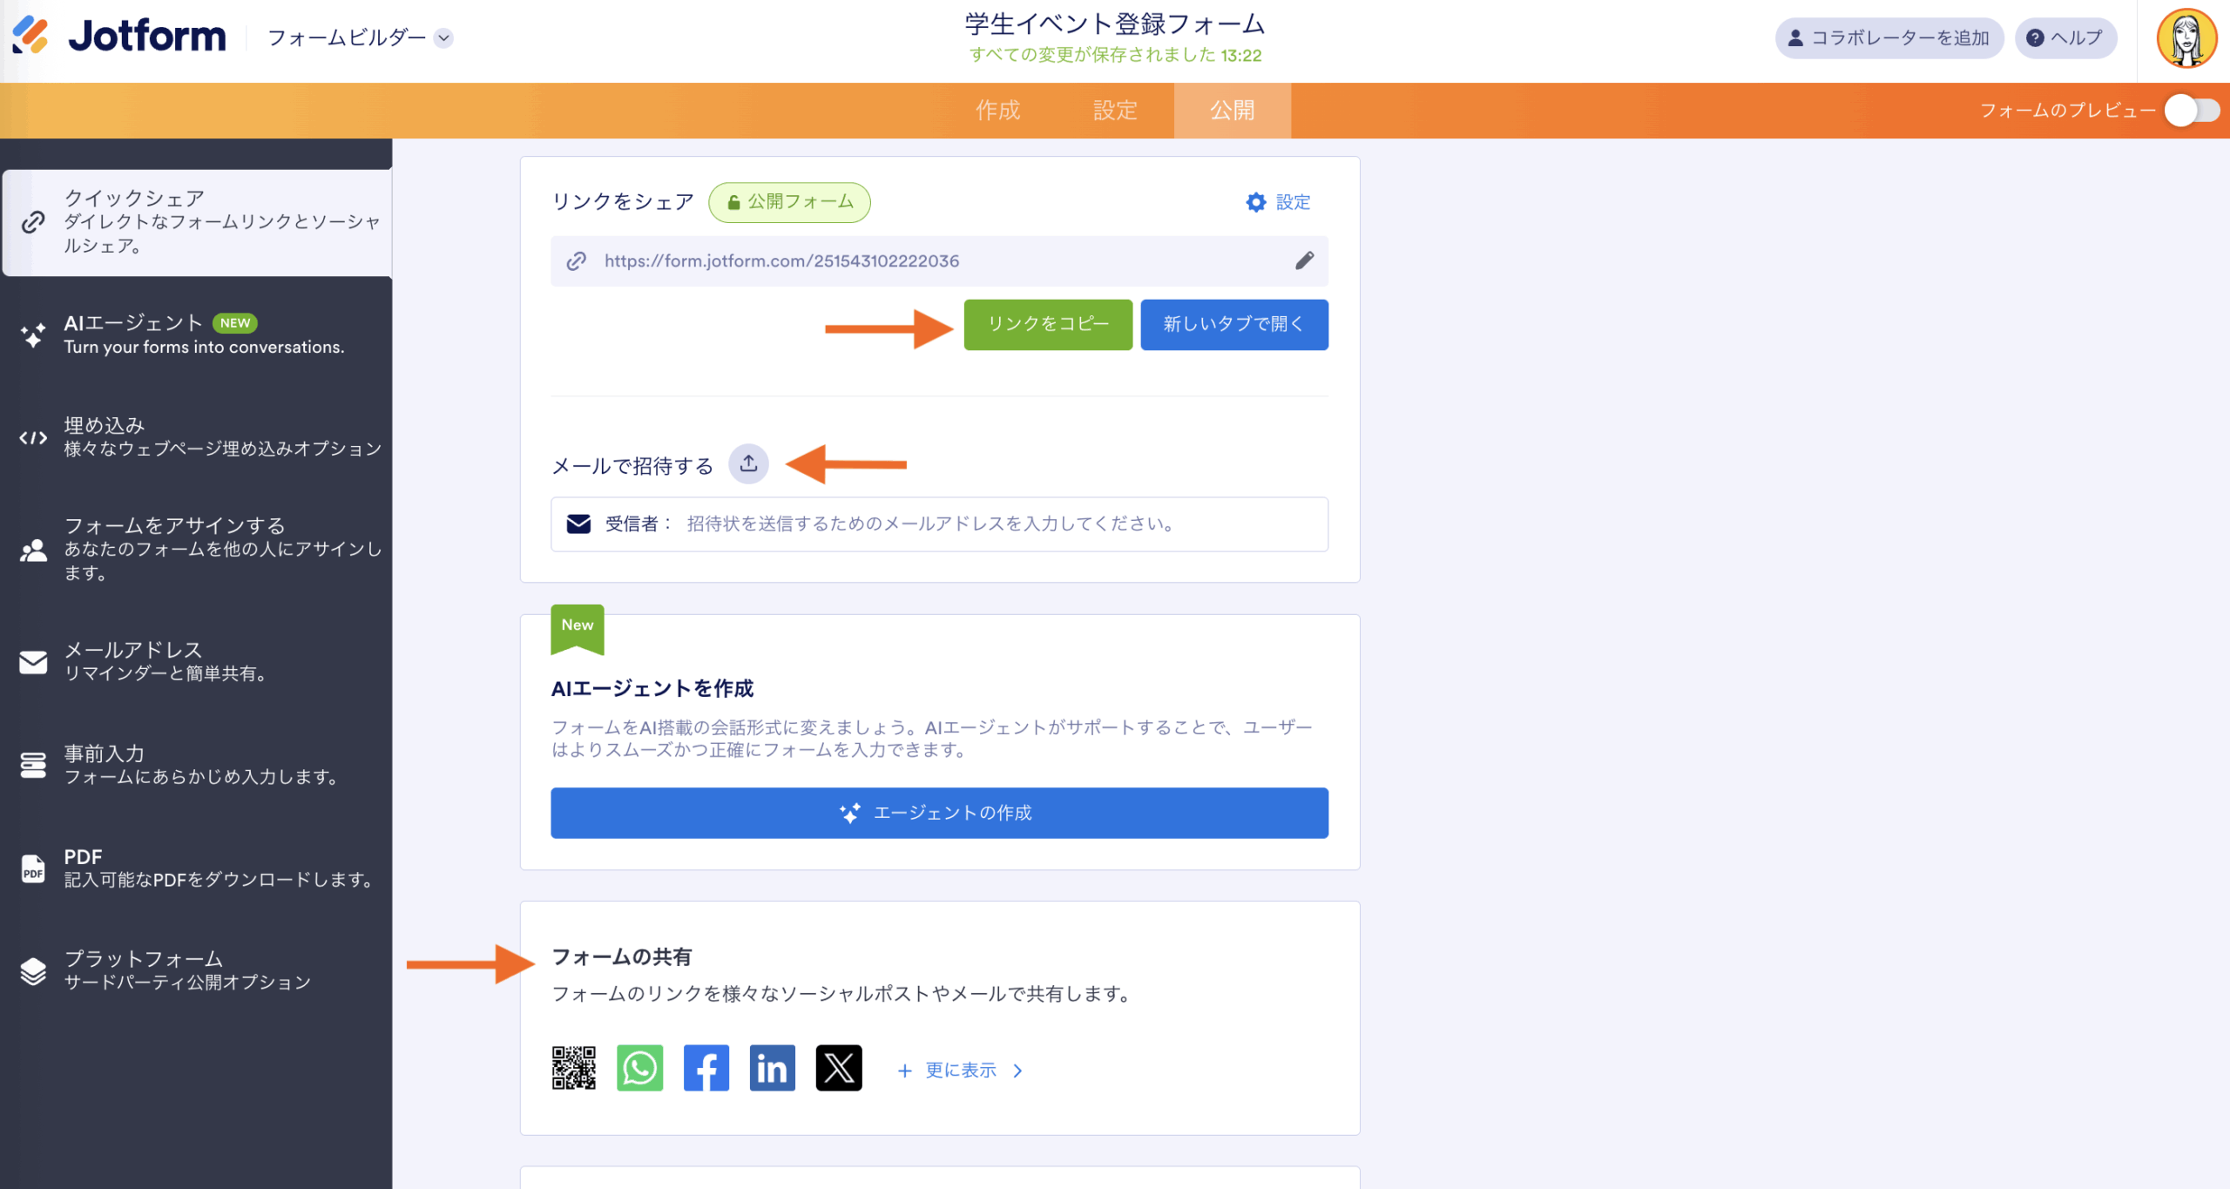2230x1189 pixels.
Task: Click リンクをコピー button
Action: [x=1048, y=325]
